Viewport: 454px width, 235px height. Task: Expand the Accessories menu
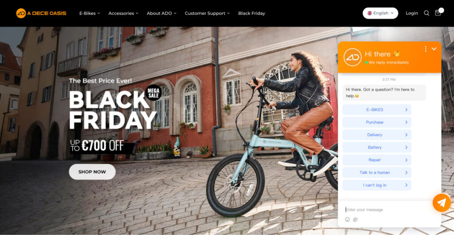(x=123, y=13)
